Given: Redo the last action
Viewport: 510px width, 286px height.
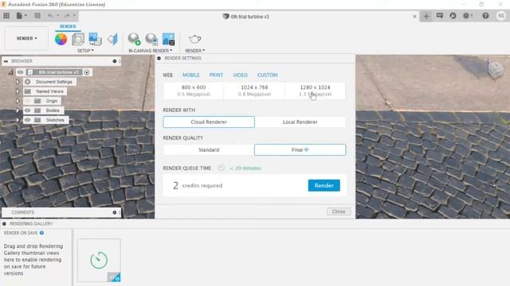Looking at the screenshot, I should pos(67,16).
